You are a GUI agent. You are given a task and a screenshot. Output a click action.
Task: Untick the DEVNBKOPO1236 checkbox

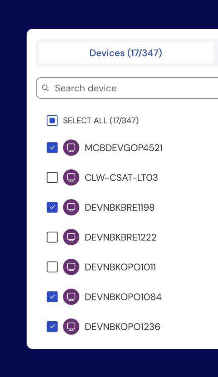[x=52, y=326]
